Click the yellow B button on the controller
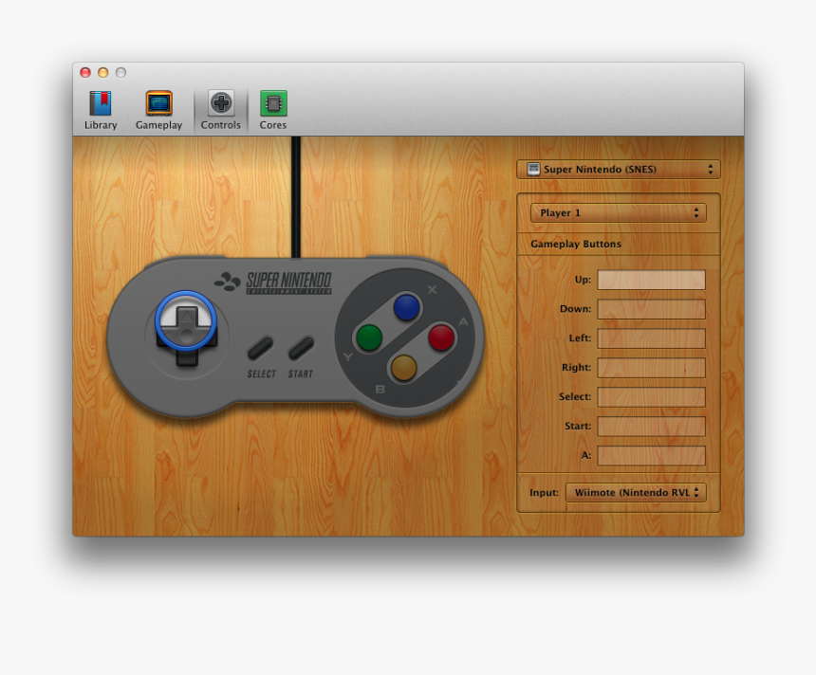This screenshot has height=675, width=816. (x=403, y=368)
